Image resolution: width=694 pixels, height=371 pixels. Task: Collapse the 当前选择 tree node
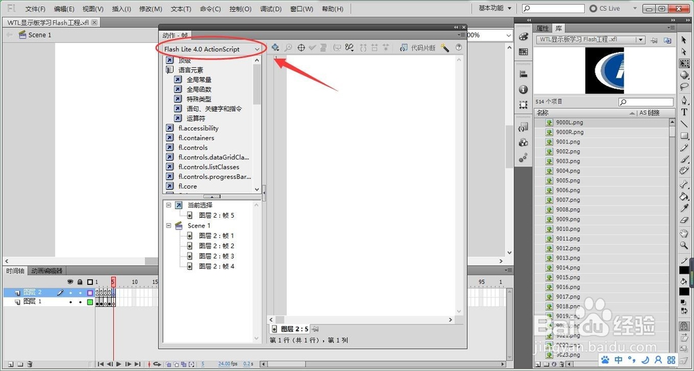(x=169, y=205)
